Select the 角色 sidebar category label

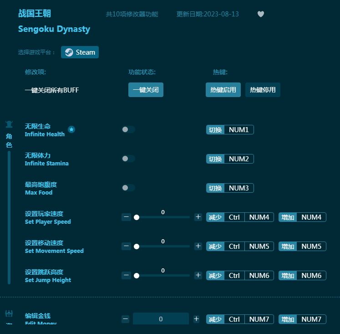point(9,140)
